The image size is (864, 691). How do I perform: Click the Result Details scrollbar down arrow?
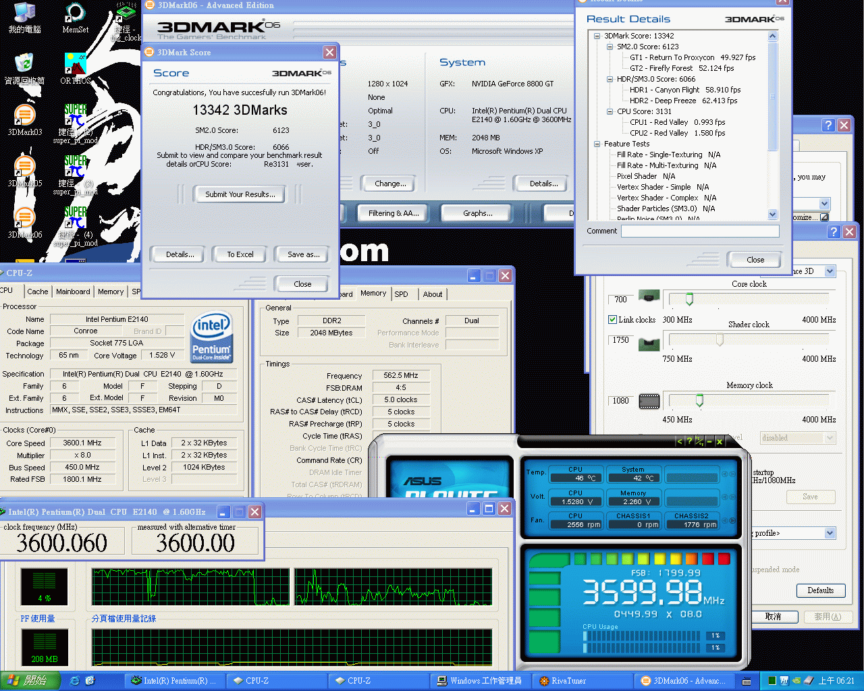pyautogui.click(x=773, y=214)
